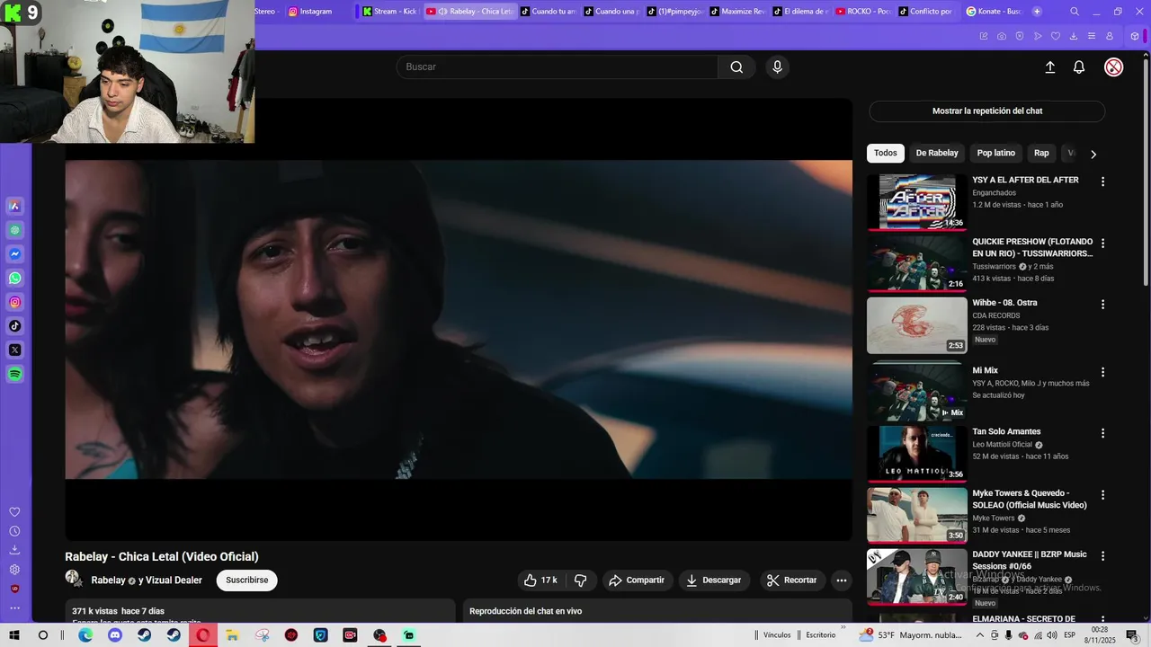
Task: Open Messenger in Opera sidebar
Action: click(15, 254)
